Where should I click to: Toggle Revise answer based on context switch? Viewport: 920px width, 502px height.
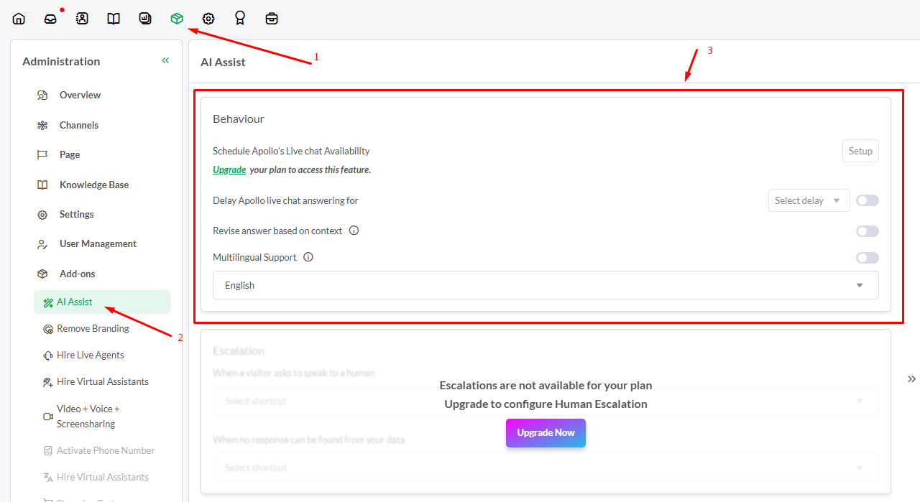click(x=868, y=231)
